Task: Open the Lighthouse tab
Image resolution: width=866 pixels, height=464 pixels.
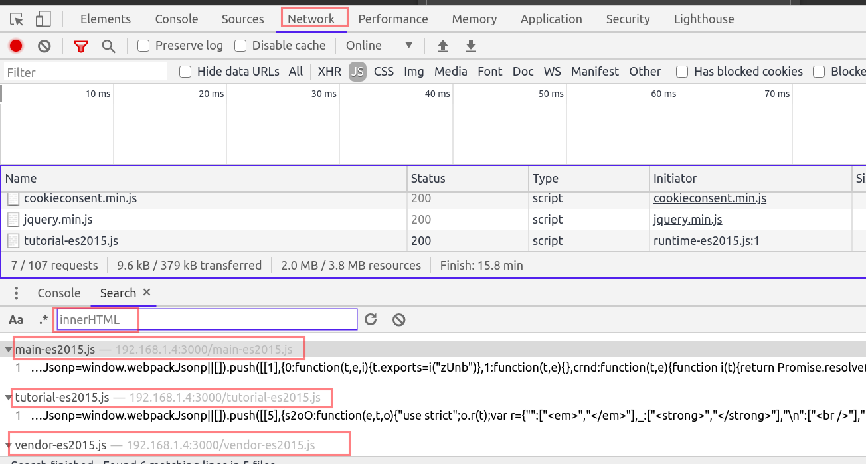Action: point(704,19)
